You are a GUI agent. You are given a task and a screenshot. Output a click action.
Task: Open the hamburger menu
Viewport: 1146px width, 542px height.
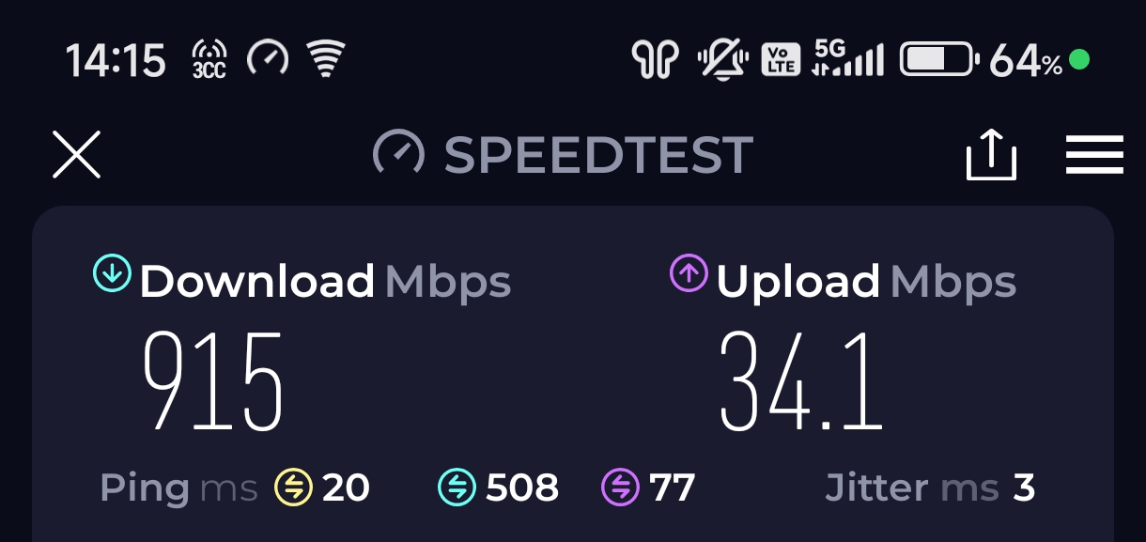[1094, 155]
